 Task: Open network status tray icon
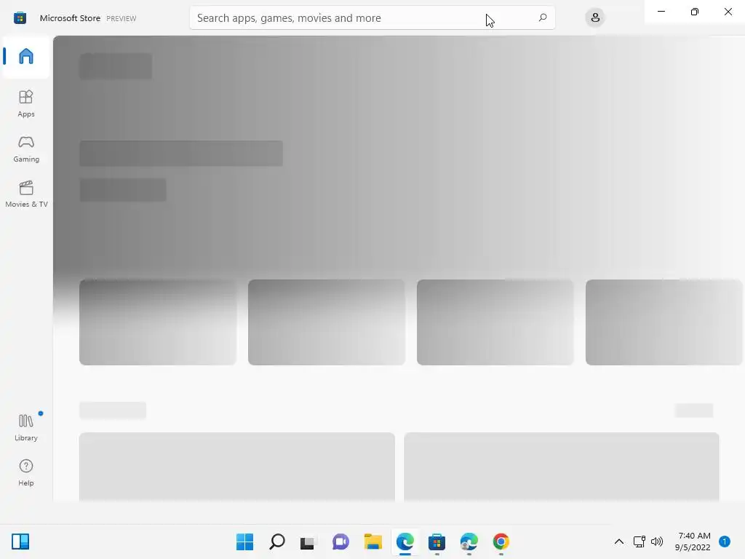click(639, 542)
